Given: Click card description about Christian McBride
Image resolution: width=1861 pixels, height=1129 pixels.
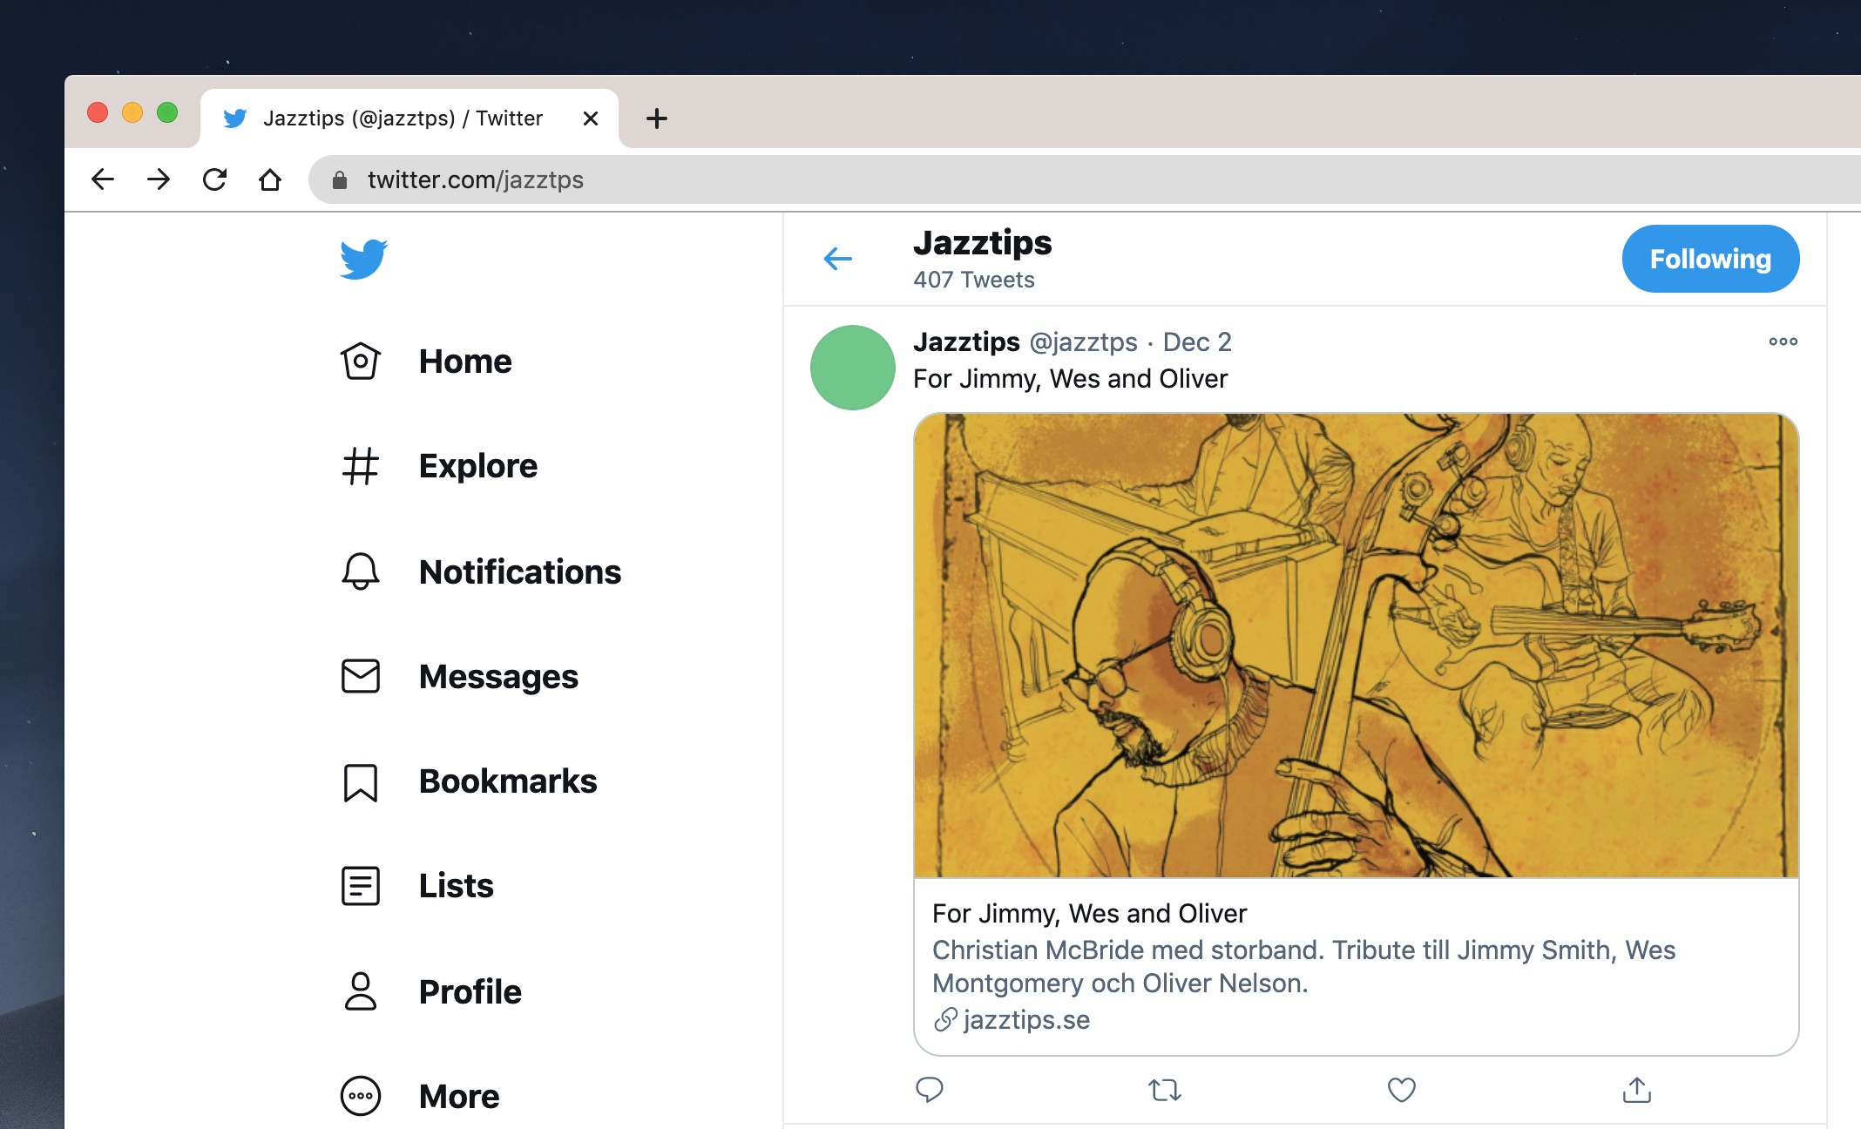Looking at the screenshot, I should point(1303,967).
